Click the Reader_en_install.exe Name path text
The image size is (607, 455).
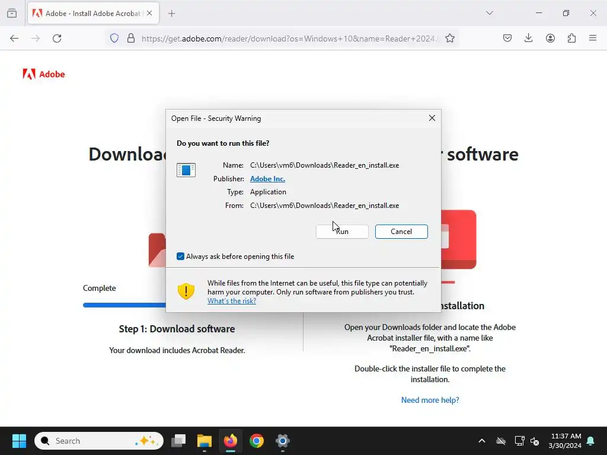coord(324,165)
